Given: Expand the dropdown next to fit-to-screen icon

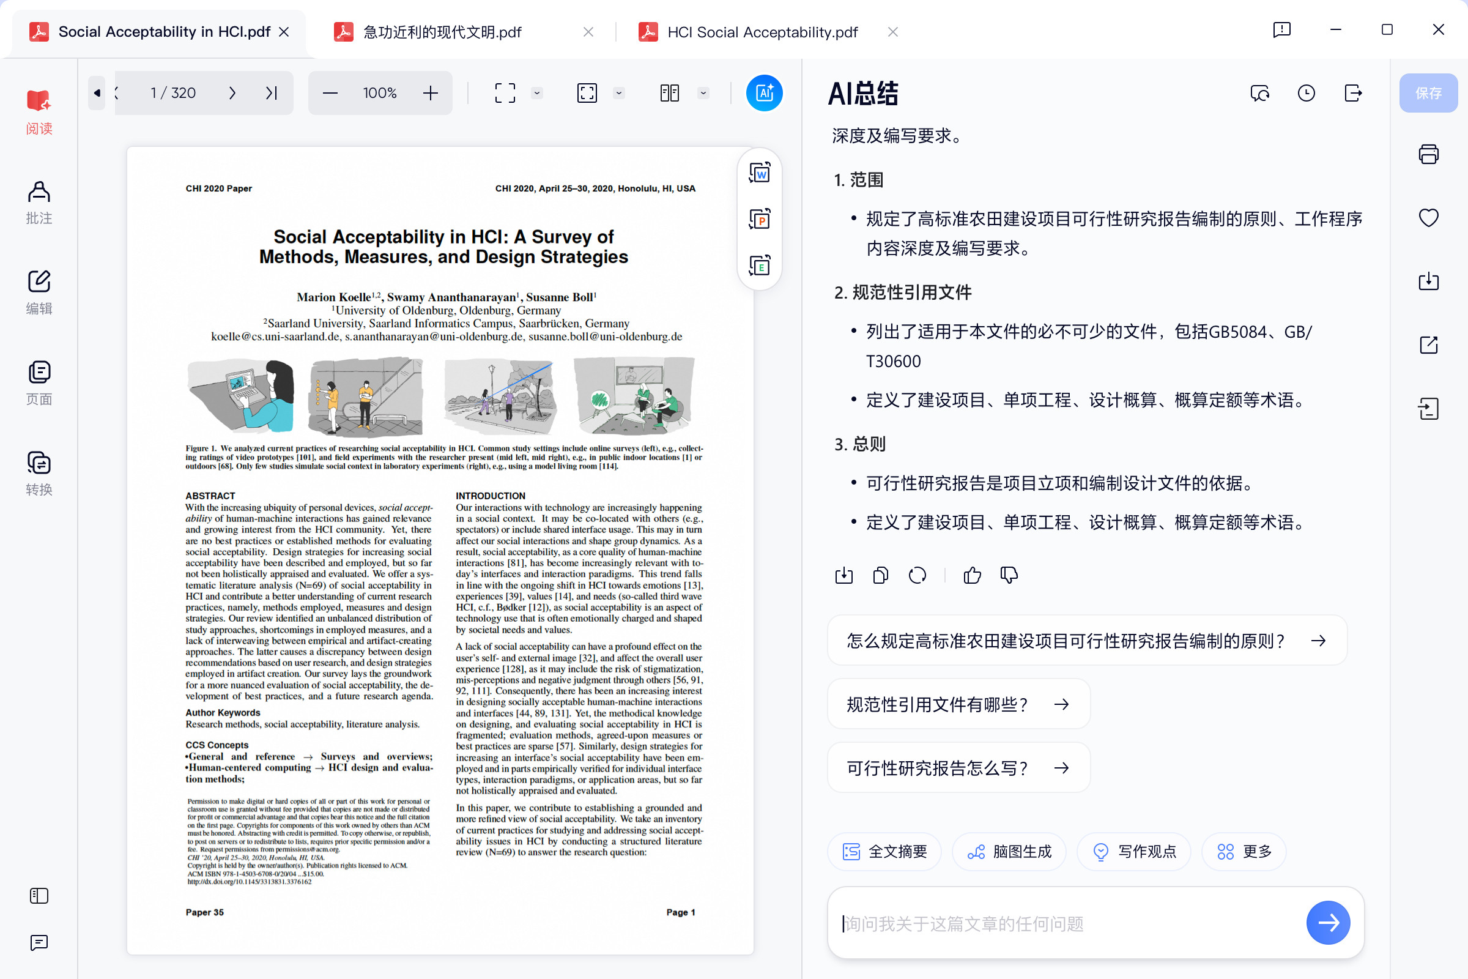Looking at the screenshot, I should [x=537, y=93].
